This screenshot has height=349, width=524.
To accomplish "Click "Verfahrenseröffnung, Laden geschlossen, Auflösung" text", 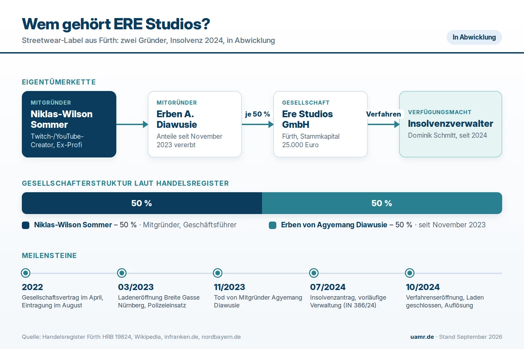I will (445, 301).
